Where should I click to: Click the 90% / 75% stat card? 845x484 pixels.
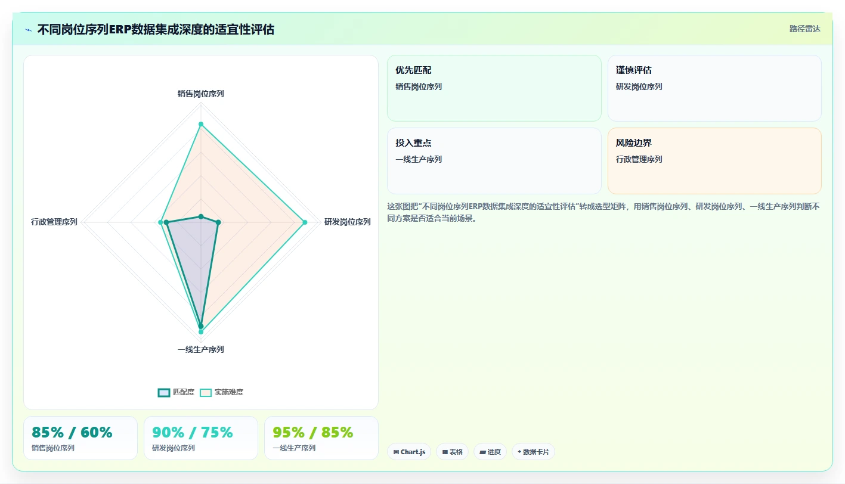tap(201, 438)
